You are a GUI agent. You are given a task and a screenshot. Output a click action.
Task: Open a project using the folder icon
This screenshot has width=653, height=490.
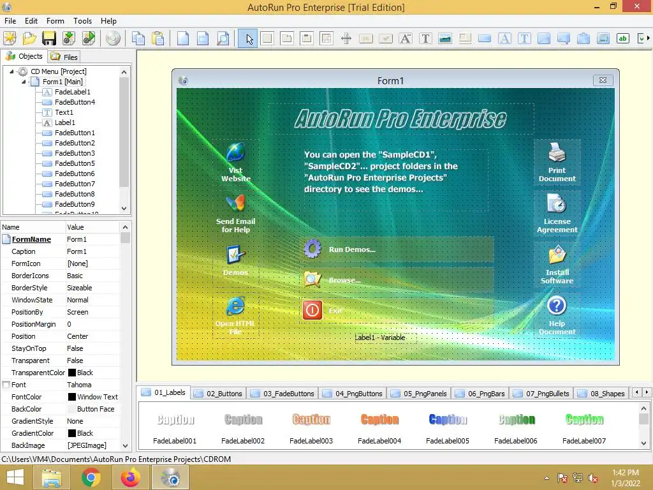29,38
